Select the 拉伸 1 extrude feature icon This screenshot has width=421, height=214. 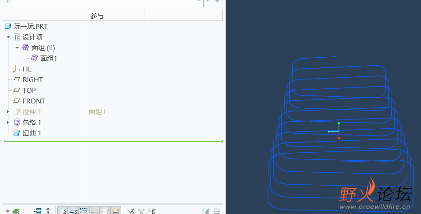17,111
